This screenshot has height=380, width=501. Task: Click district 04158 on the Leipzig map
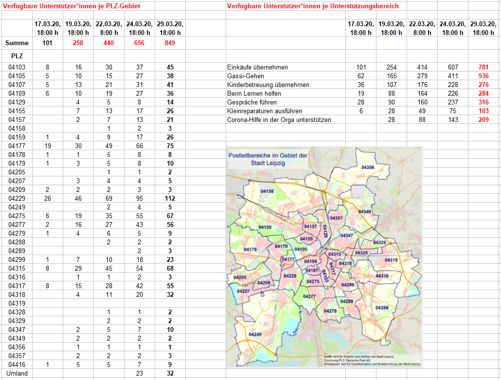(x=267, y=191)
